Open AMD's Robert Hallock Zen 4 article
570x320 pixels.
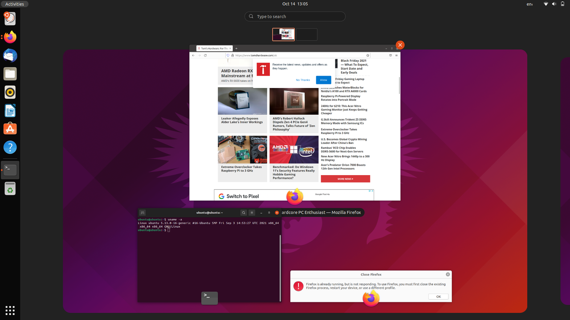pos(294,124)
